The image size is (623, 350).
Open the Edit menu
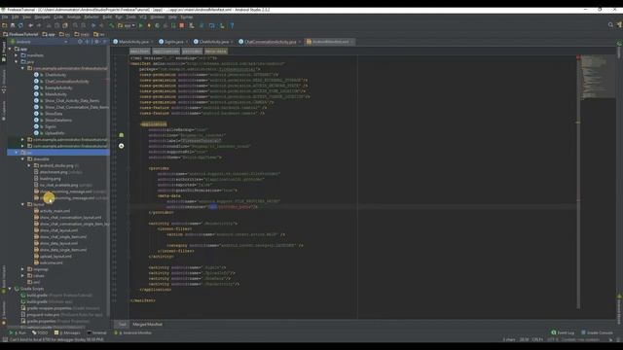[16, 17]
